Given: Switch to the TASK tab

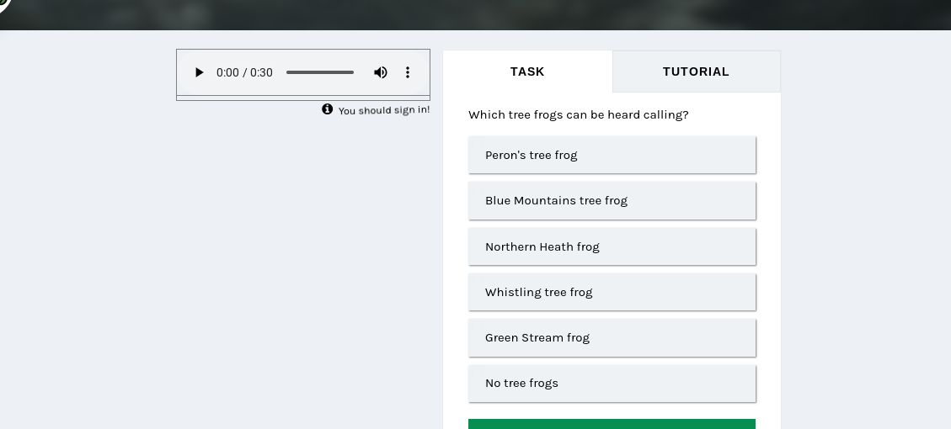Looking at the screenshot, I should click(x=527, y=71).
